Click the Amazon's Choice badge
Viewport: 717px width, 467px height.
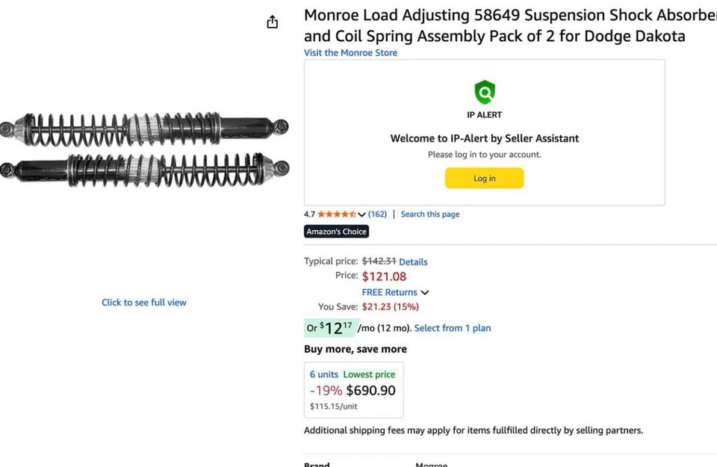tap(335, 231)
